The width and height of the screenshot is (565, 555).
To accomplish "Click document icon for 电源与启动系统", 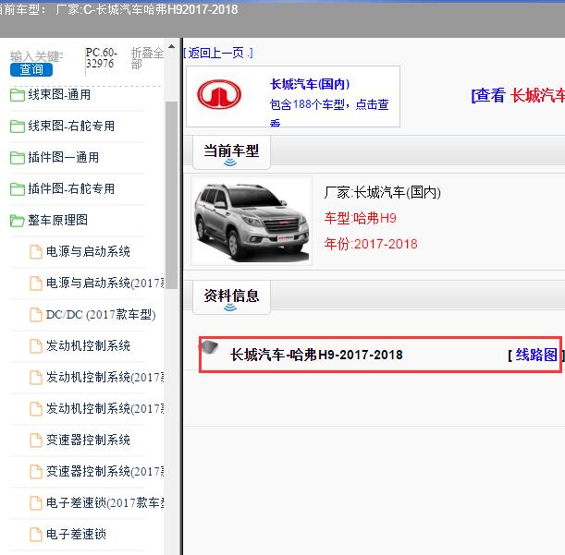I will point(36,252).
